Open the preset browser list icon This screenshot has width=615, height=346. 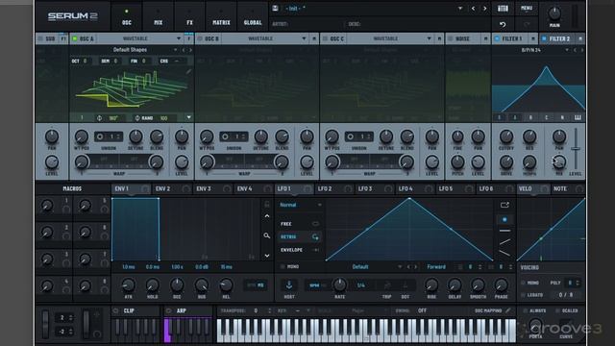click(x=503, y=9)
